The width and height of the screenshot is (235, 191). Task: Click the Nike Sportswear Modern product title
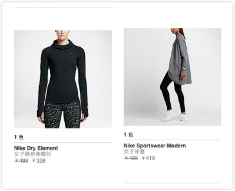tap(155, 146)
